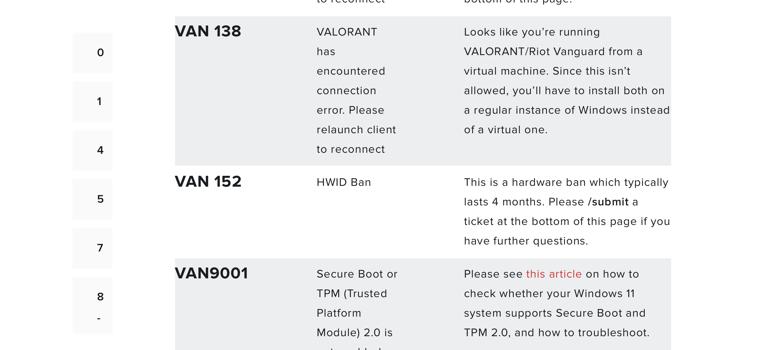Screen dimensions: 760x350
Task: Select sidebar item 4
Action: (x=93, y=150)
